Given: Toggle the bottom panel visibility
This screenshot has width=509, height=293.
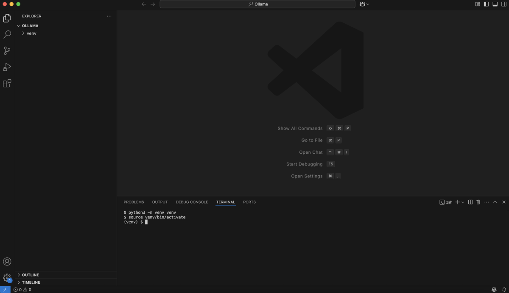Looking at the screenshot, I should [x=495, y=4].
